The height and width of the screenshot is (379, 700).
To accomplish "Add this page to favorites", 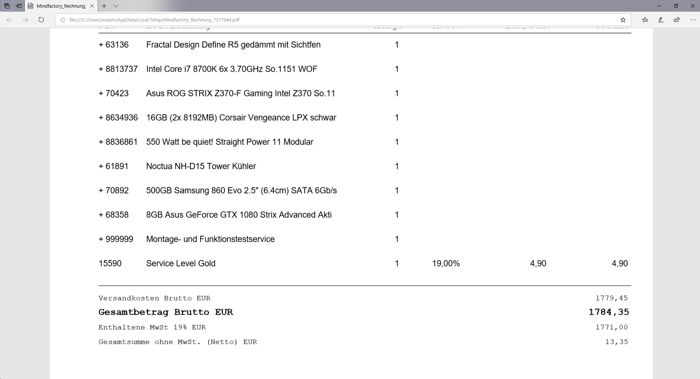I will tap(623, 20).
